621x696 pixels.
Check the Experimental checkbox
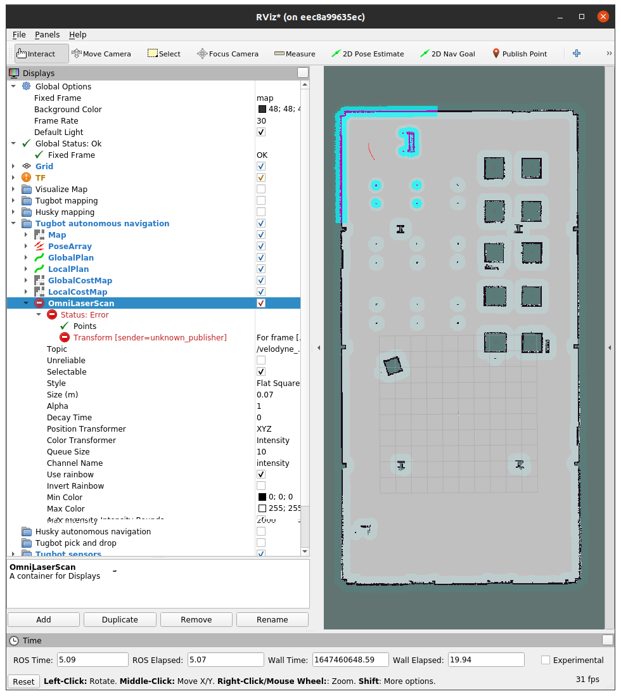546,660
